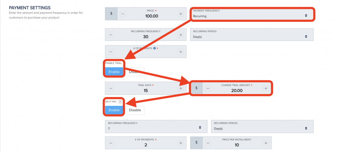Increase Charge Trial Amount with plus
The height and width of the screenshot is (152, 339).
pyautogui.click(x=266, y=88)
